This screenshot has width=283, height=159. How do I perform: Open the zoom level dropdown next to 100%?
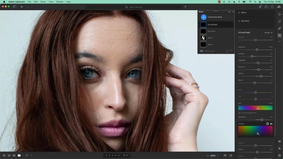point(218,155)
